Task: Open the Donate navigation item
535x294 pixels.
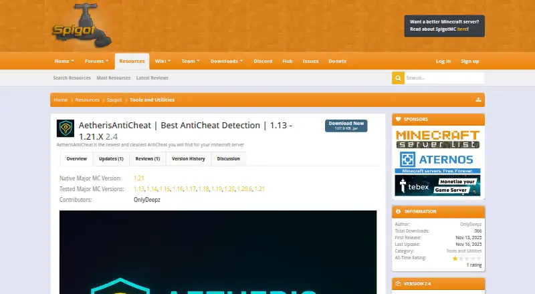Action: [x=338, y=61]
